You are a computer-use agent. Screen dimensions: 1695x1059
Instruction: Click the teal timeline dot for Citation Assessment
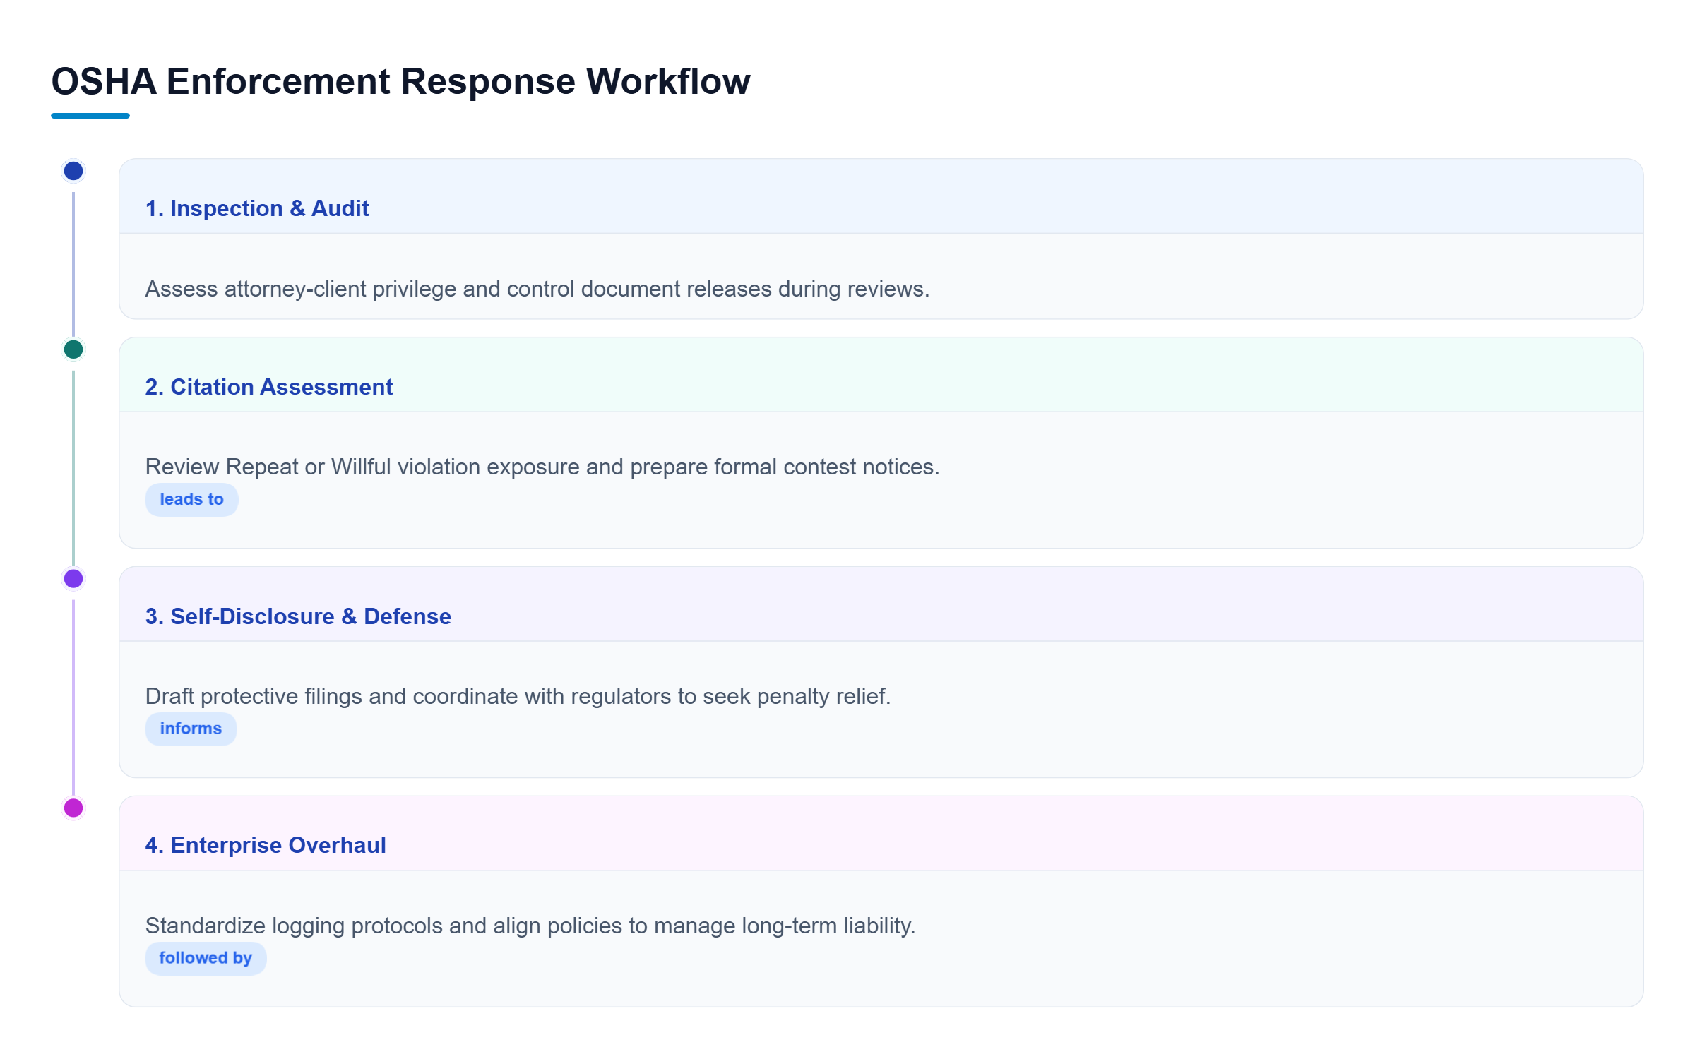tap(73, 349)
